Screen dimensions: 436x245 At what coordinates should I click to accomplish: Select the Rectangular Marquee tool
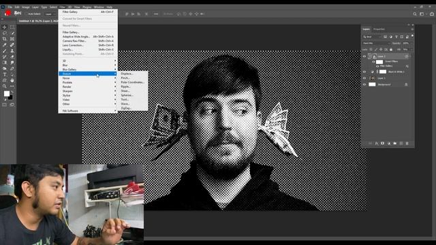coord(12,27)
